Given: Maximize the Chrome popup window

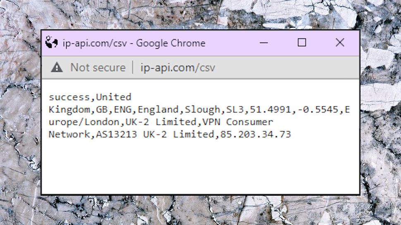Looking at the screenshot, I should [x=302, y=43].
